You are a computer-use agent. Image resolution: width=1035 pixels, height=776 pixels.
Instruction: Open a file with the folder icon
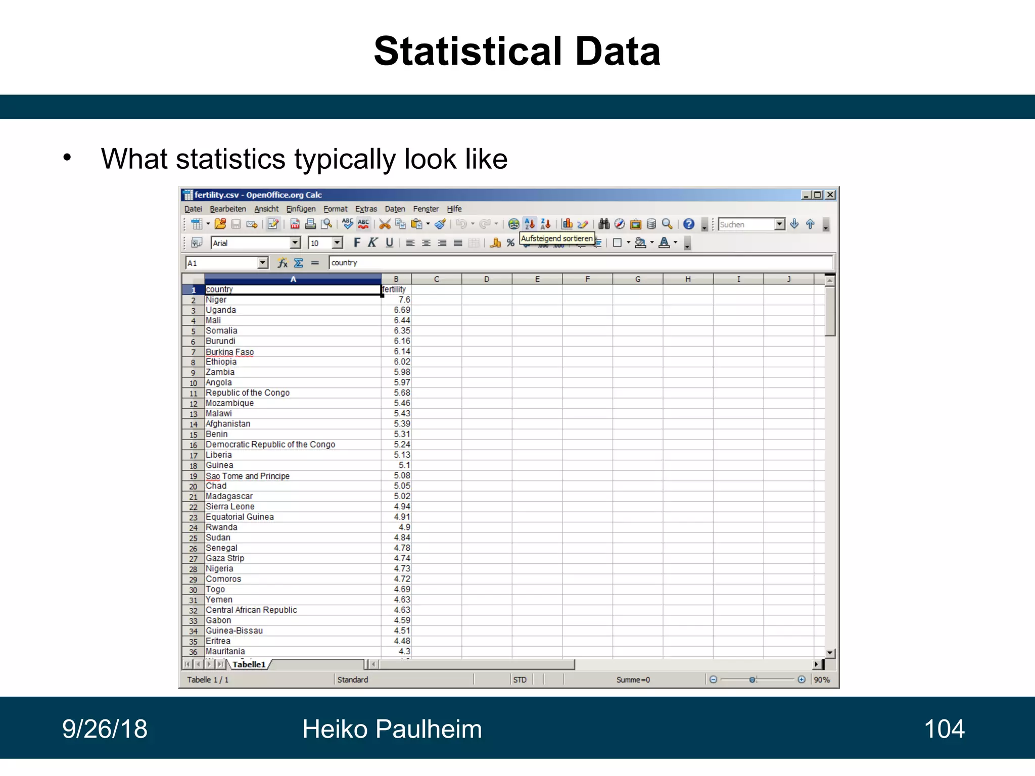point(220,224)
